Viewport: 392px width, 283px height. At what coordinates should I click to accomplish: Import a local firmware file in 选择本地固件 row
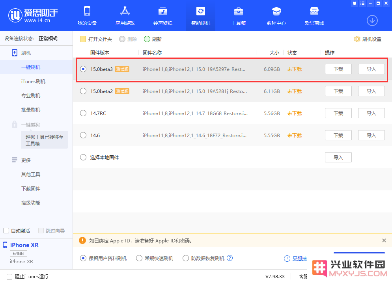point(338,157)
